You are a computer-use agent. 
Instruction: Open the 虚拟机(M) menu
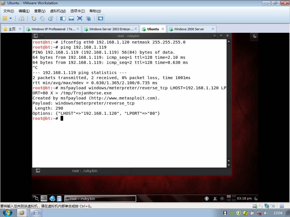point(58,11)
